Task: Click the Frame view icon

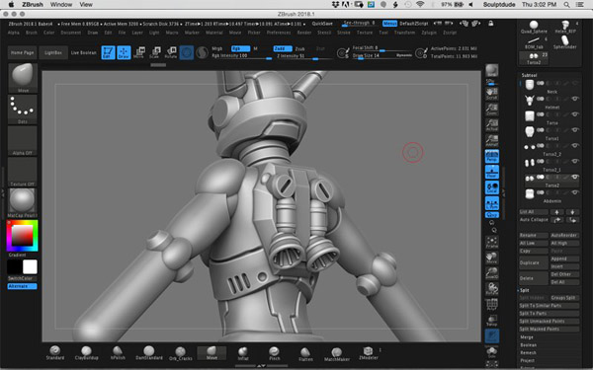Action: point(491,242)
